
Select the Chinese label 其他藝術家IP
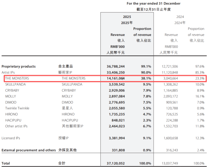[73, 126]
